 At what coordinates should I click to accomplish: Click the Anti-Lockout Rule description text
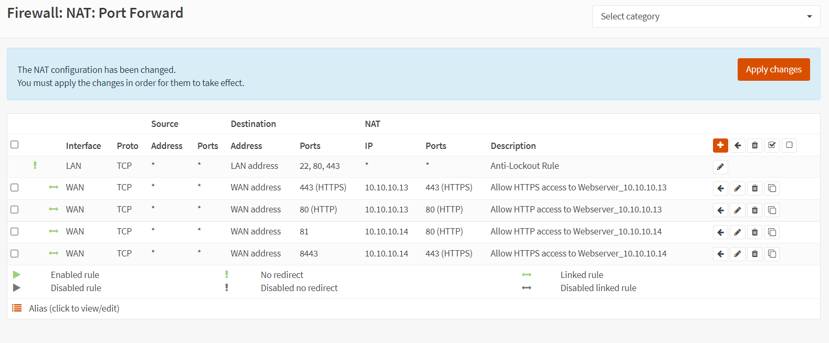click(x=524, y=166)
